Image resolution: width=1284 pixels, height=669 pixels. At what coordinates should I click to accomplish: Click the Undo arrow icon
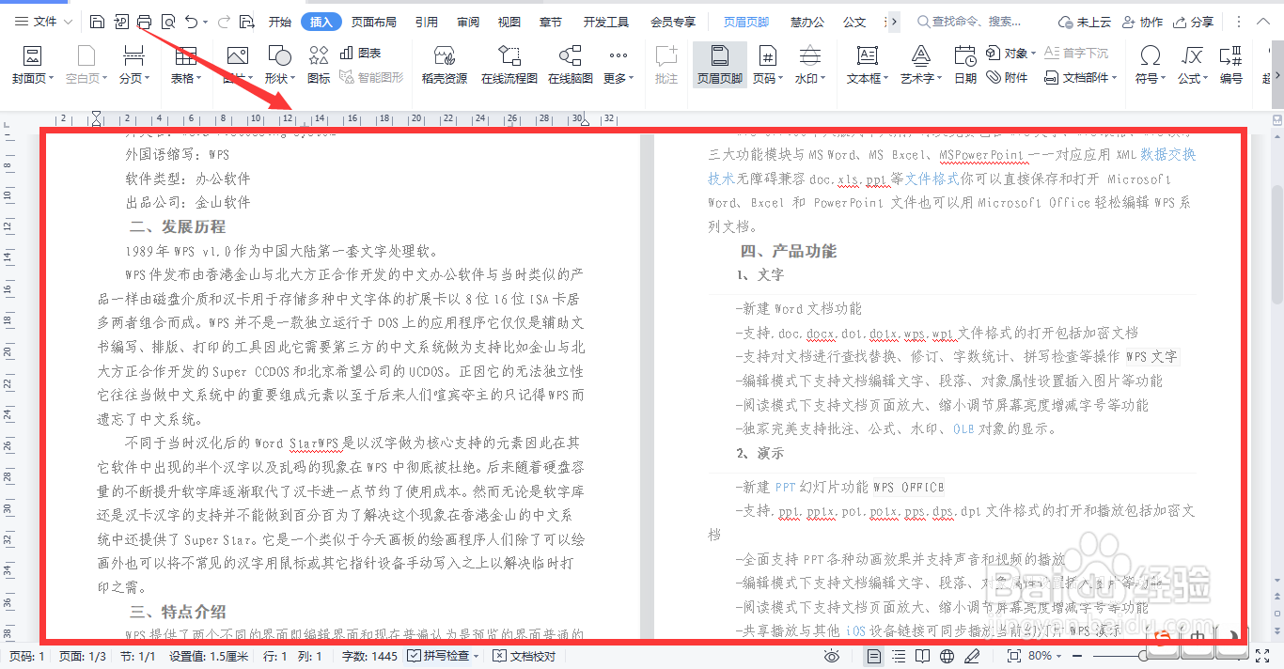[191, 22]
